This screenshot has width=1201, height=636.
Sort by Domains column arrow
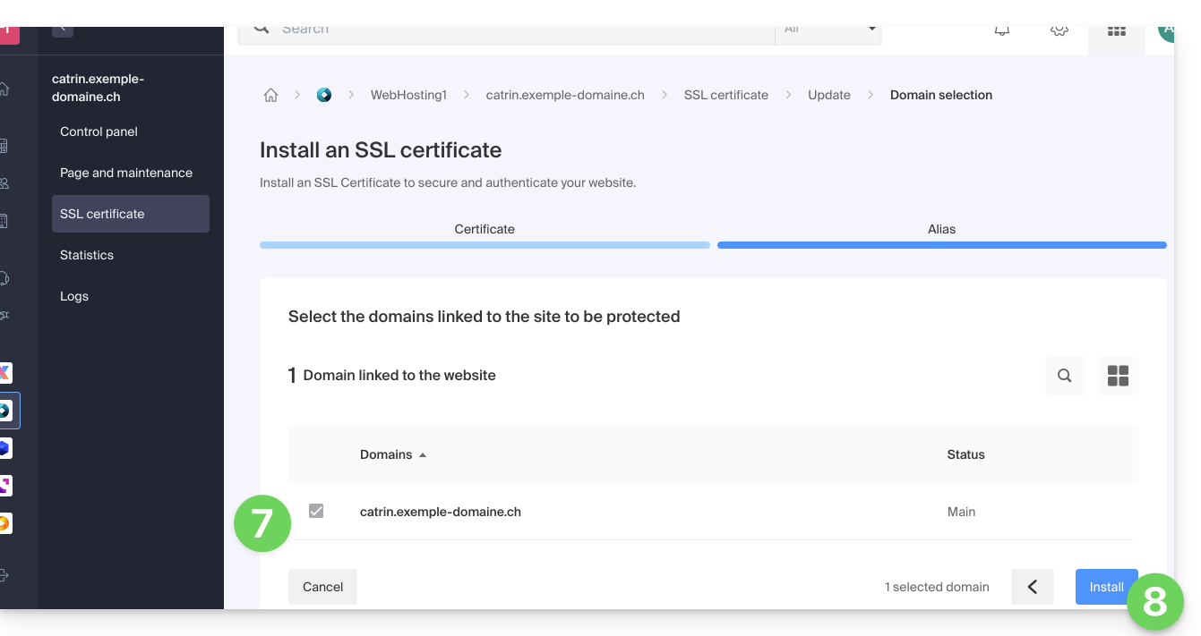point(423,455)
